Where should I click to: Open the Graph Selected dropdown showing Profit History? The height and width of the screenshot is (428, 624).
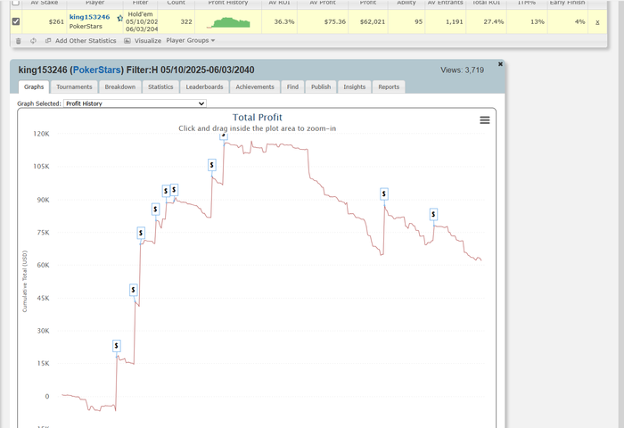pyautogui.click(x=135, y=103)
